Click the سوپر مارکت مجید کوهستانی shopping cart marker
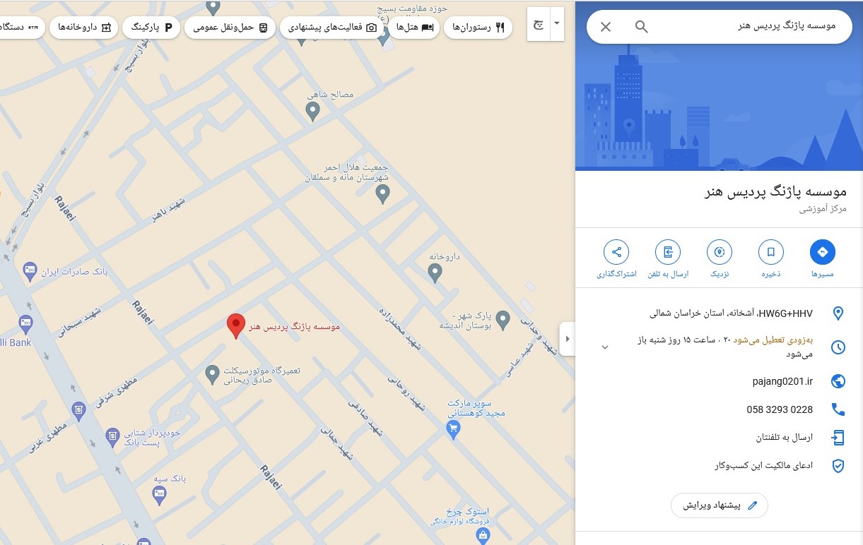 point(454,428)
